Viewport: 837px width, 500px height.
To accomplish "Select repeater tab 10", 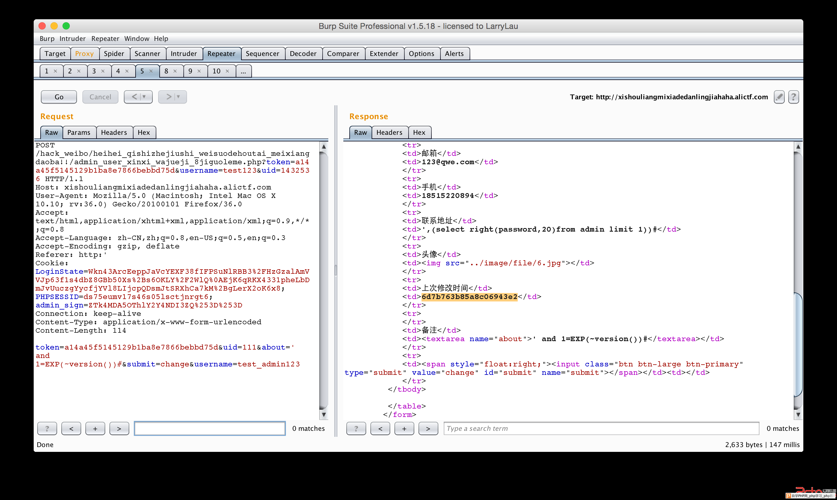I will tap(216, 71).
